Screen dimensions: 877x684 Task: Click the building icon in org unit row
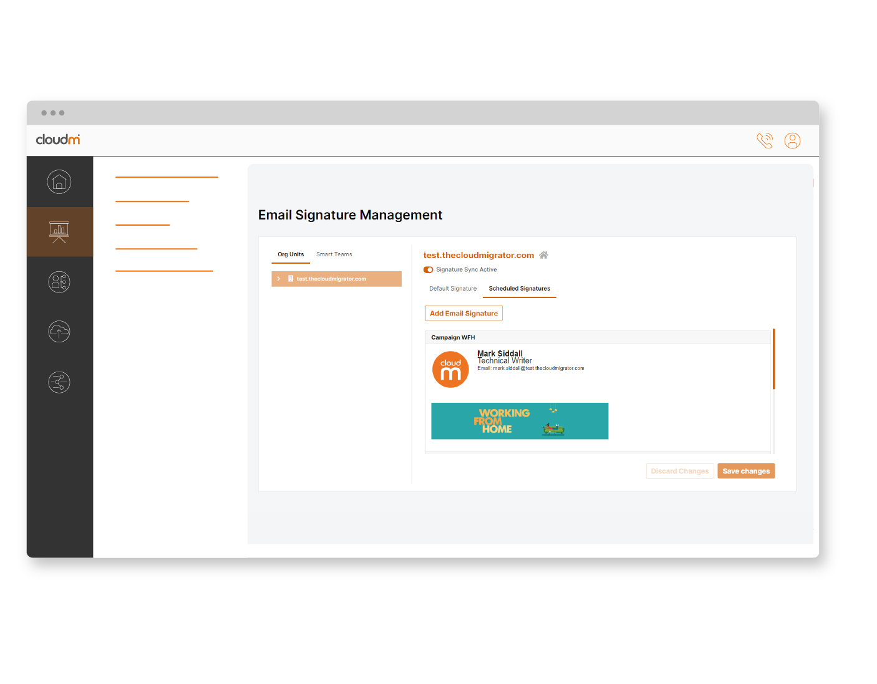click(x=291, y=279)
